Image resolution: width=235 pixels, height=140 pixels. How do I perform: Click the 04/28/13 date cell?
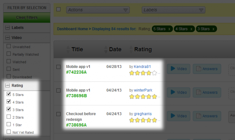click(x=114, y=66)
